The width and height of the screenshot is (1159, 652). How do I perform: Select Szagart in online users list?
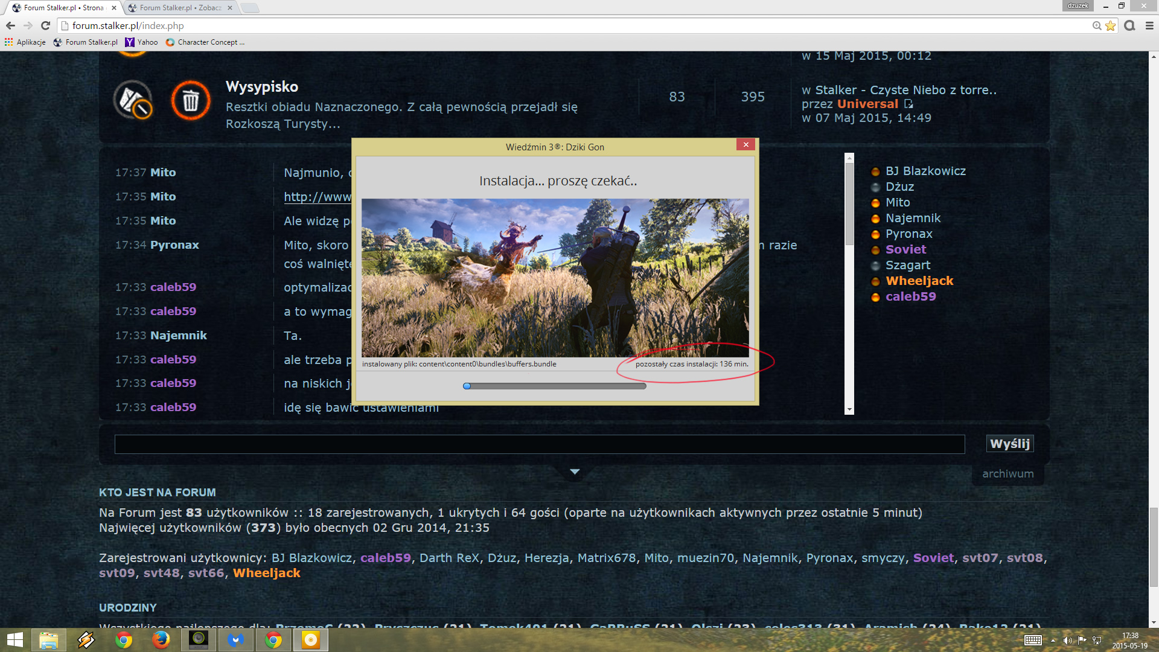(908, 266)
